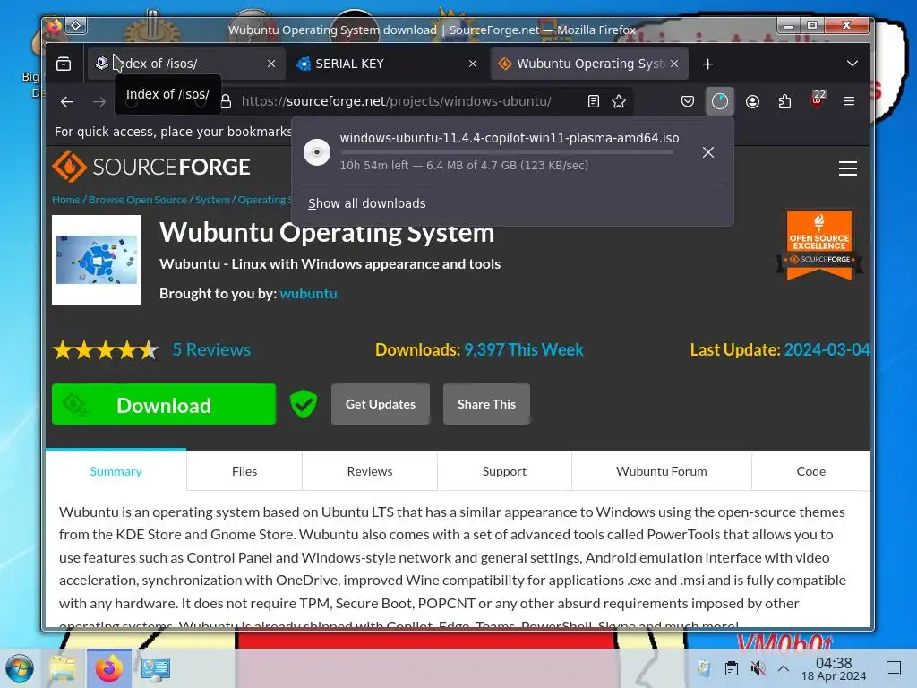The width and height of the screenshot is (917, 688).
Task: Open the SourceForge site hamburger menu
Action: point(847,168)
